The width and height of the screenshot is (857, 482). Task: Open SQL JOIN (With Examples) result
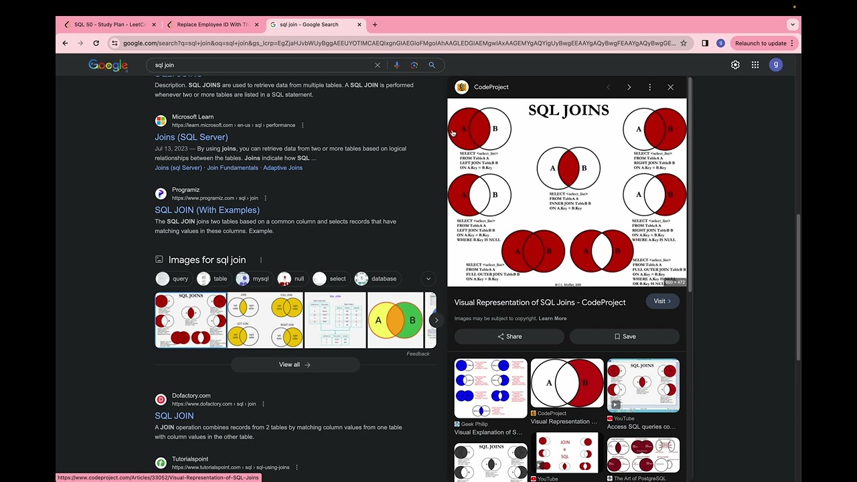click(207, 210)
